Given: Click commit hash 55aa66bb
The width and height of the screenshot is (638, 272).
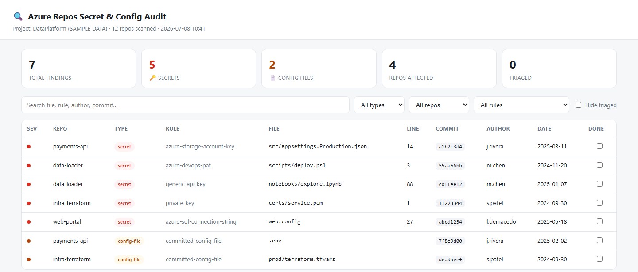Looking at the screenshot, I should pyautogui.click(x=450, y=166).
